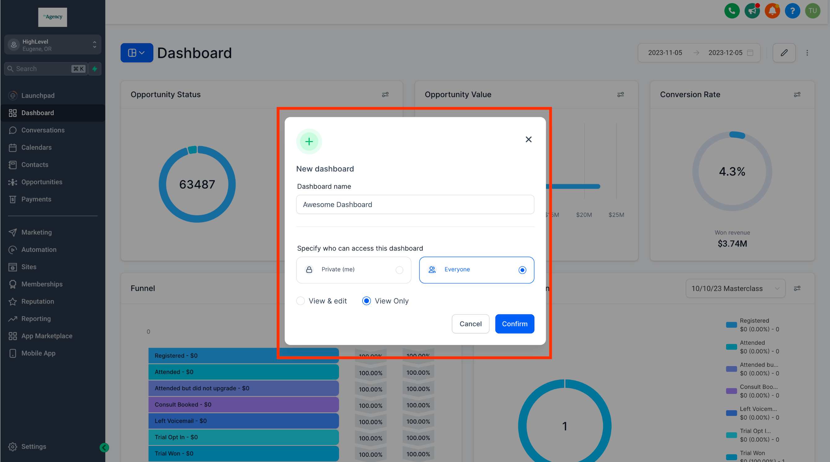
Task: Open App Marketplace in sidebar
Action: tap(53, 336)
